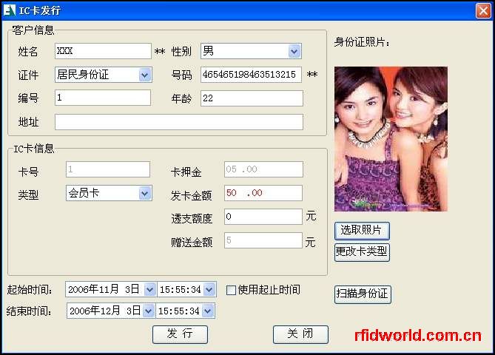Screen dimensions: 495x355
Task: Click the 选取照片 select photo button
Action: click(362, 231)
